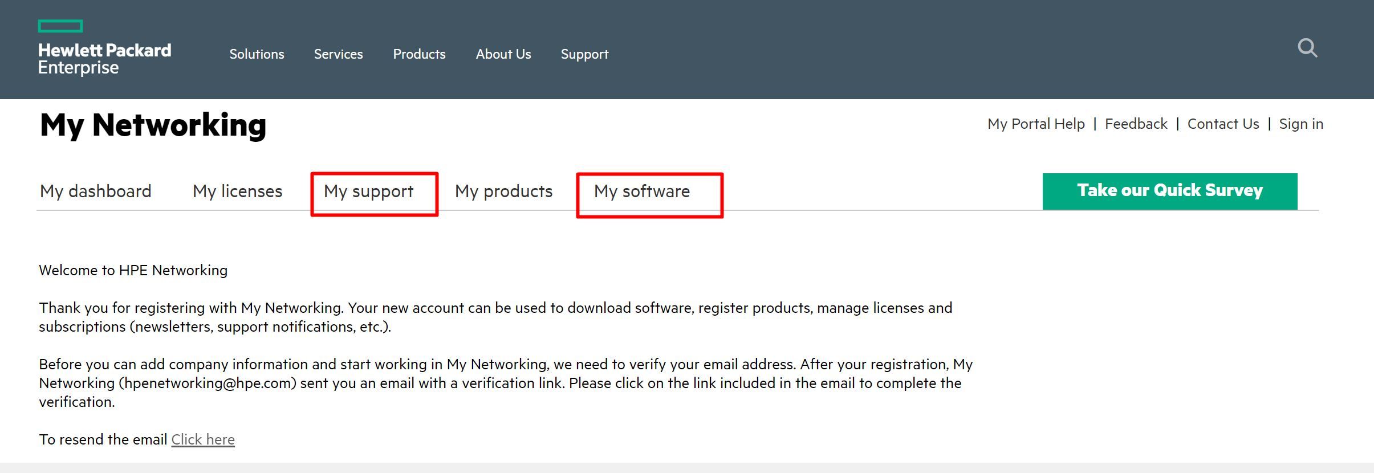Open My Portal Help link
1374x473 pixels.
[1036, 124]
